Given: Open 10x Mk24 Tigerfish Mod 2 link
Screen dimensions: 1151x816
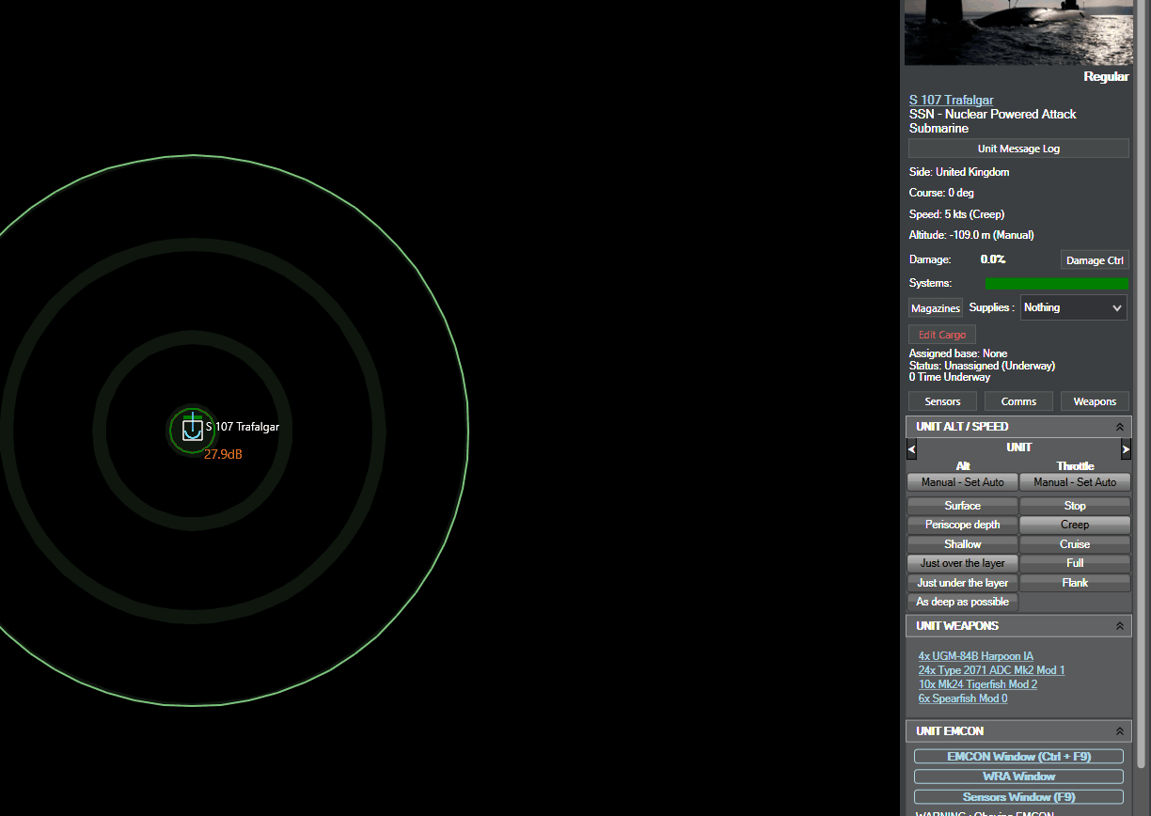Looking at the screenshot, I should click(978, 684).
